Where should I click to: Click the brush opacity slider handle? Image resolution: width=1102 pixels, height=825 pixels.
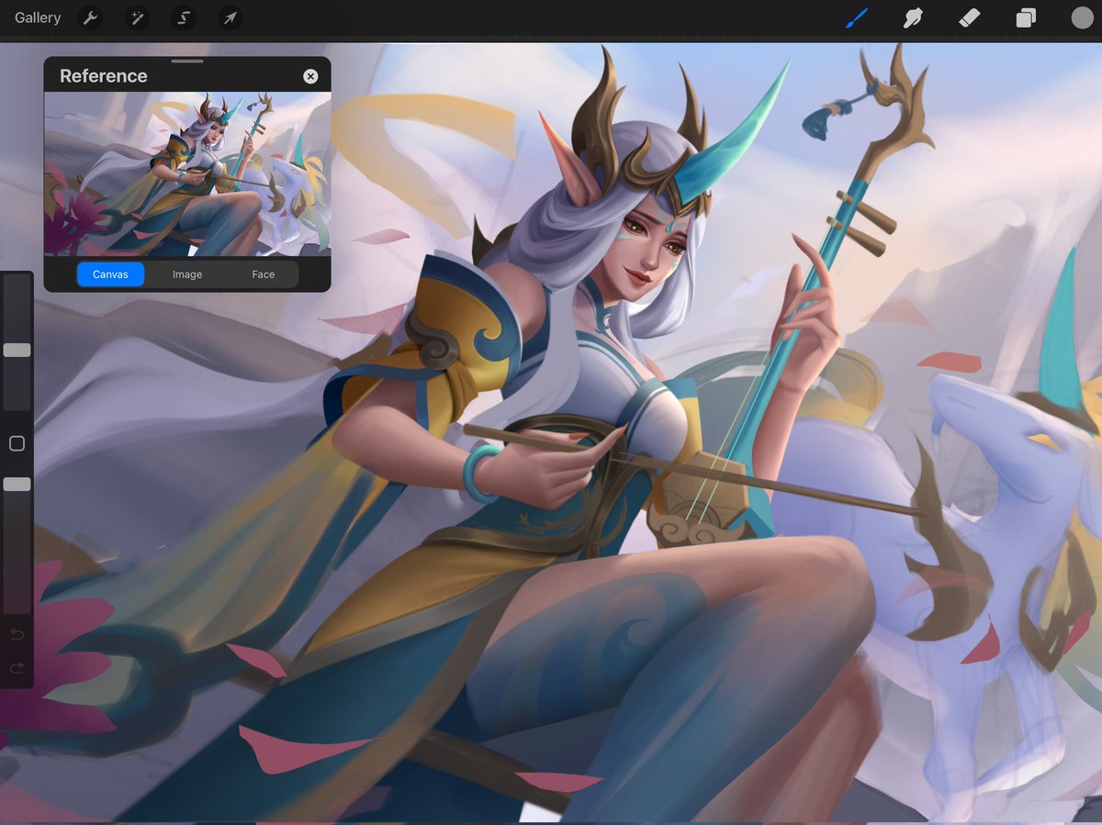coord(17,485)
